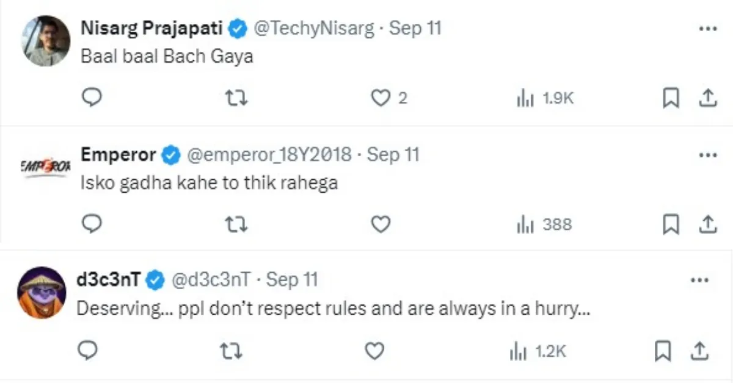Reply to Emperor's tweet
Screen dimensions: 733x383
click(x=92, y=224)
